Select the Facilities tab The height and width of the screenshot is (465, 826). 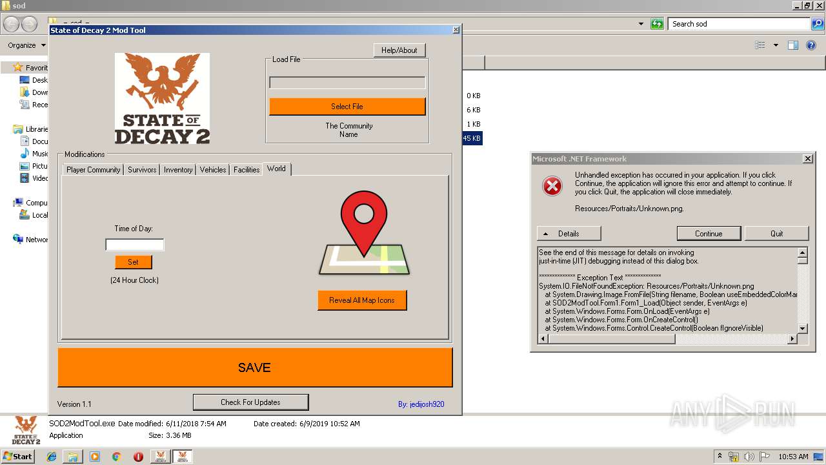[x=247, y=170]
